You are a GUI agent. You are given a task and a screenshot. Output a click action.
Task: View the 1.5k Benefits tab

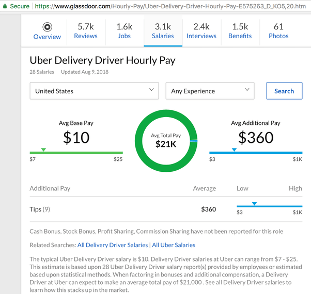tap(240, 31)
